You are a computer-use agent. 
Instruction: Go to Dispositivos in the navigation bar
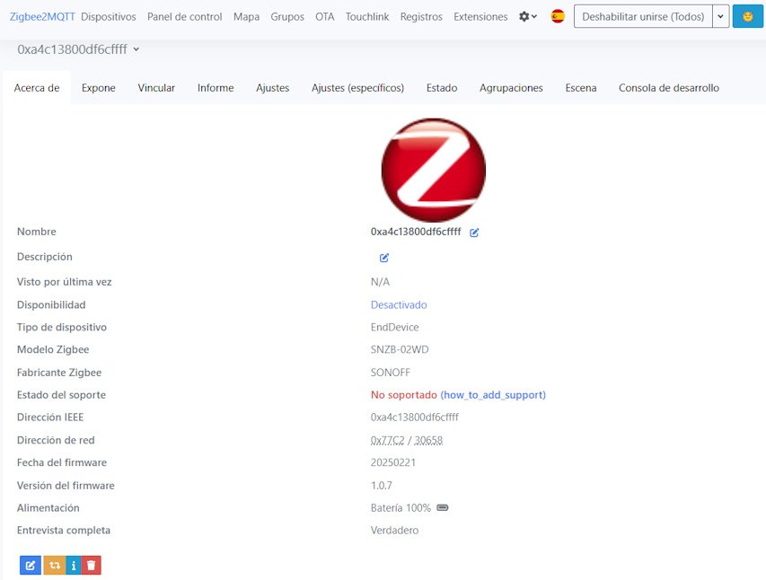[x=109, y=17]
